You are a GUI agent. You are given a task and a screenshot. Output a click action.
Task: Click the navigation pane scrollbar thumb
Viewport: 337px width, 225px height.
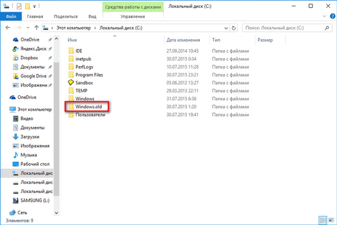click(x=56, y=129)
